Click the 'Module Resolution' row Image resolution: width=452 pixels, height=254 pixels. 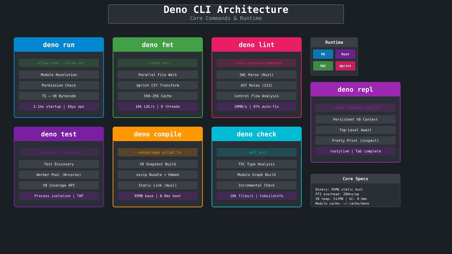59,75
